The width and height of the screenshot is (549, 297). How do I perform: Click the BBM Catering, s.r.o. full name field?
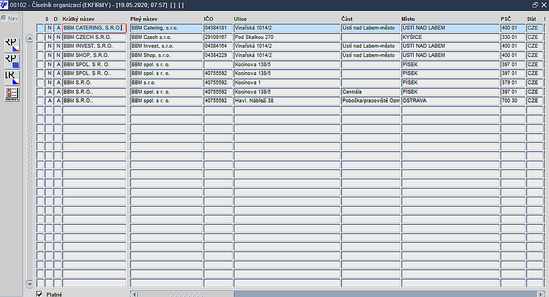[x=166, y=28]
